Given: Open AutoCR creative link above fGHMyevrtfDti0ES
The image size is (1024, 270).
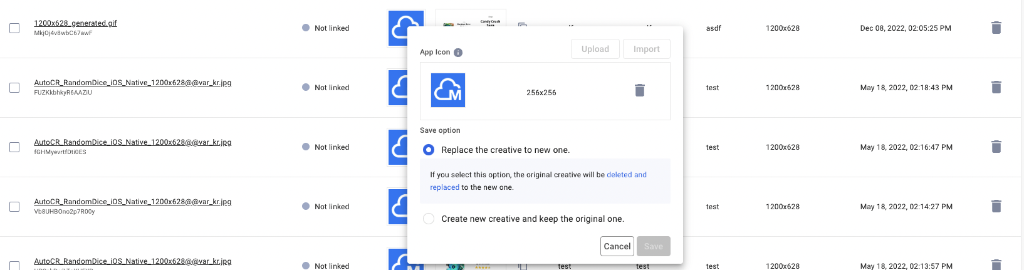Looking at the screenshot, I should tap(133, 142).
